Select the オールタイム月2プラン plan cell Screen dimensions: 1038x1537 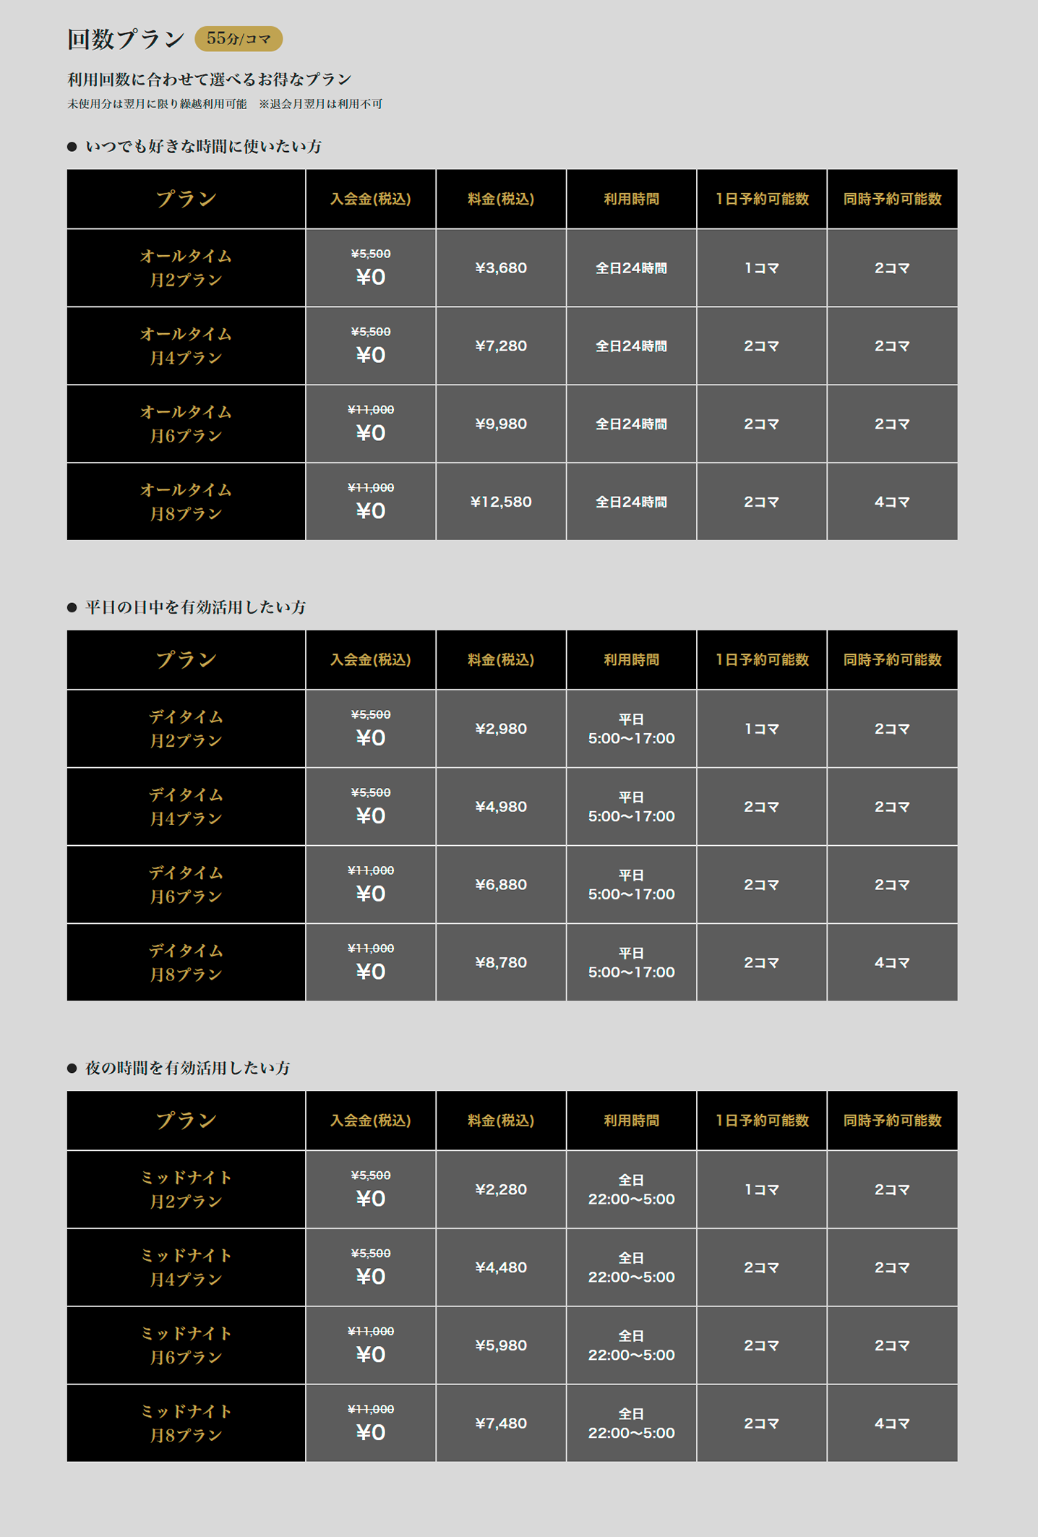pos(186,268)
